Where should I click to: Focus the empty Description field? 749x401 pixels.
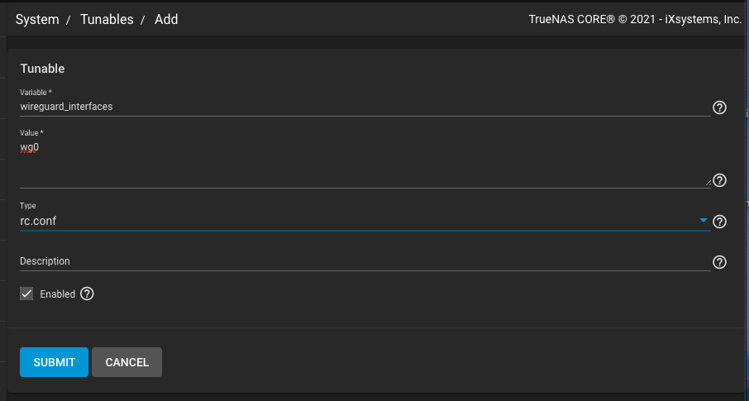364,261
